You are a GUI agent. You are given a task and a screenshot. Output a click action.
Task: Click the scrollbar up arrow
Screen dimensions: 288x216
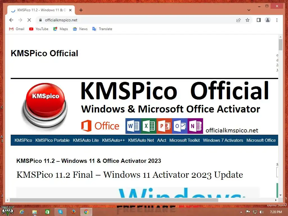(x=280, y=37)
